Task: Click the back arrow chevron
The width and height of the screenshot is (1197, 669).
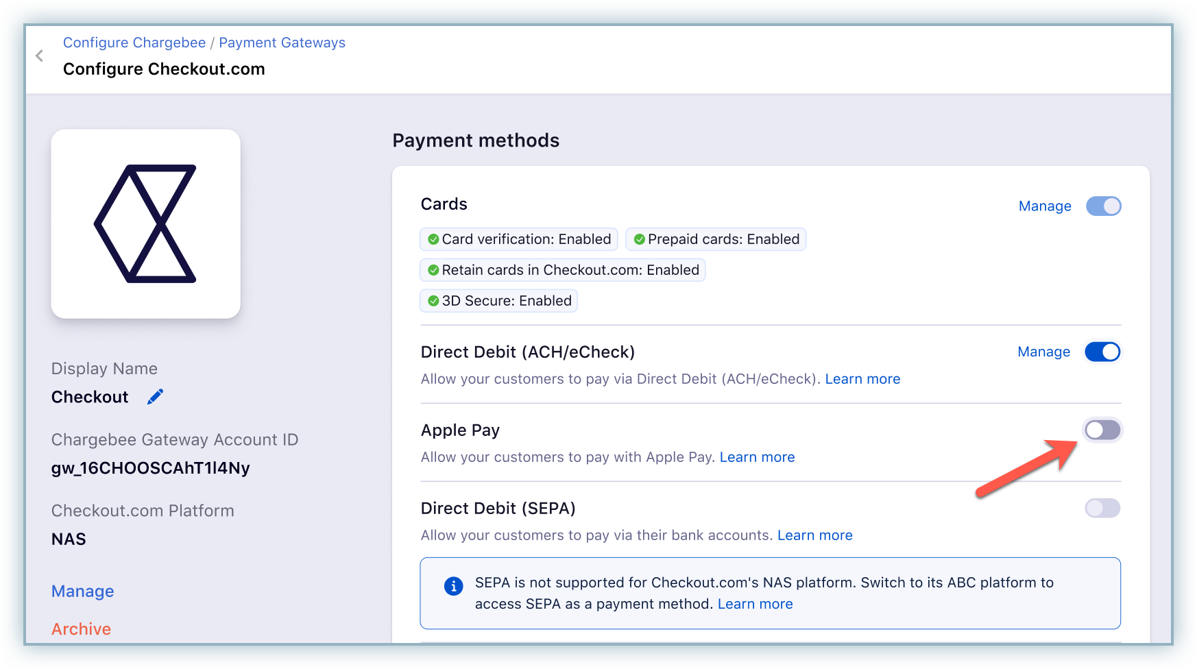Action: pos(40,56)
